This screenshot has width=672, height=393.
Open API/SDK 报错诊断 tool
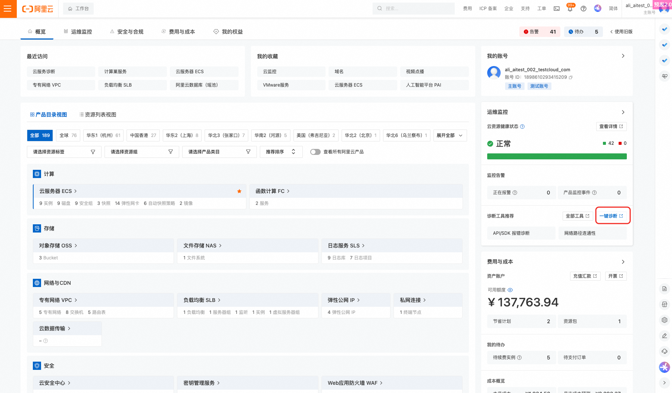coord(521,233)
